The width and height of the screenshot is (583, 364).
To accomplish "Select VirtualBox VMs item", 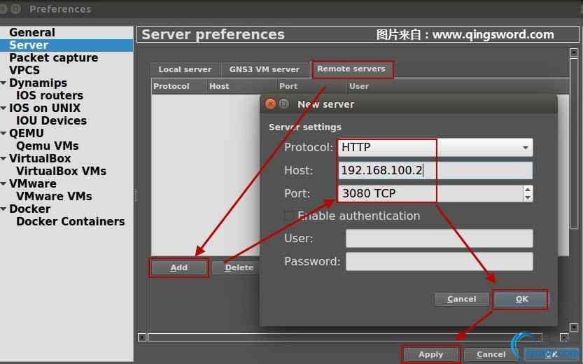I will click(x=61, y=171).
